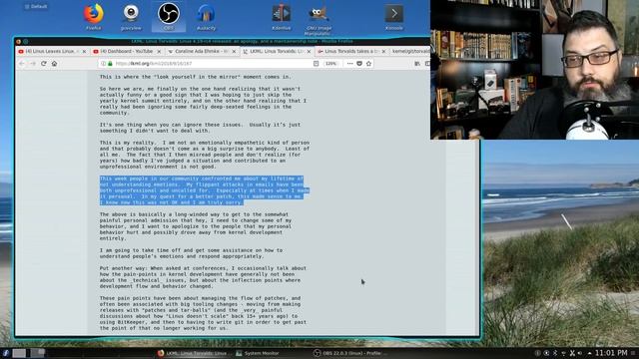Viewport: 639px width, 359px height.
Task: Open the page actions three-dot menu
Action: tap(350, 64)
